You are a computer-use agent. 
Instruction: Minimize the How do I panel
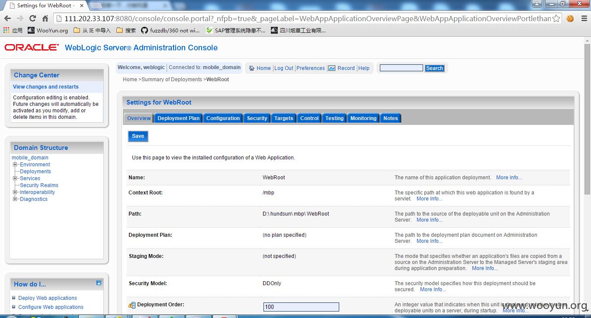[99, 283]
